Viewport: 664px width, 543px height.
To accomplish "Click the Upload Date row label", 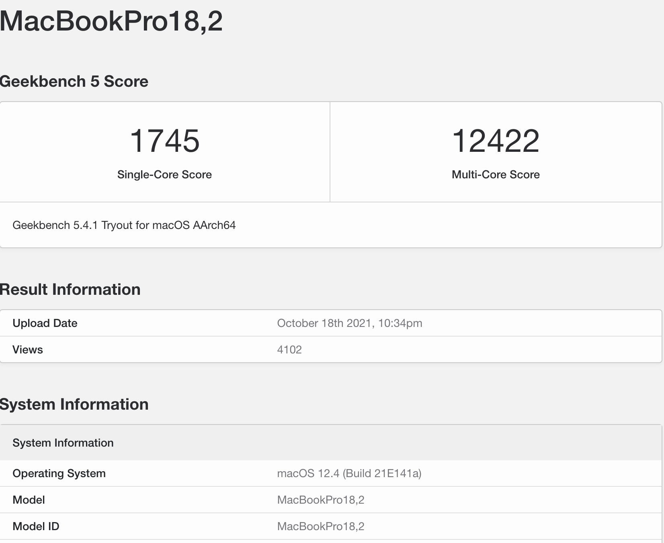I will tap(45, 323).
